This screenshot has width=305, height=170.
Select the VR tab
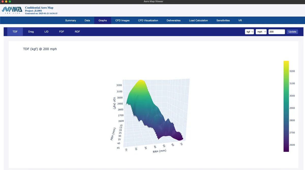click(240, 21)
